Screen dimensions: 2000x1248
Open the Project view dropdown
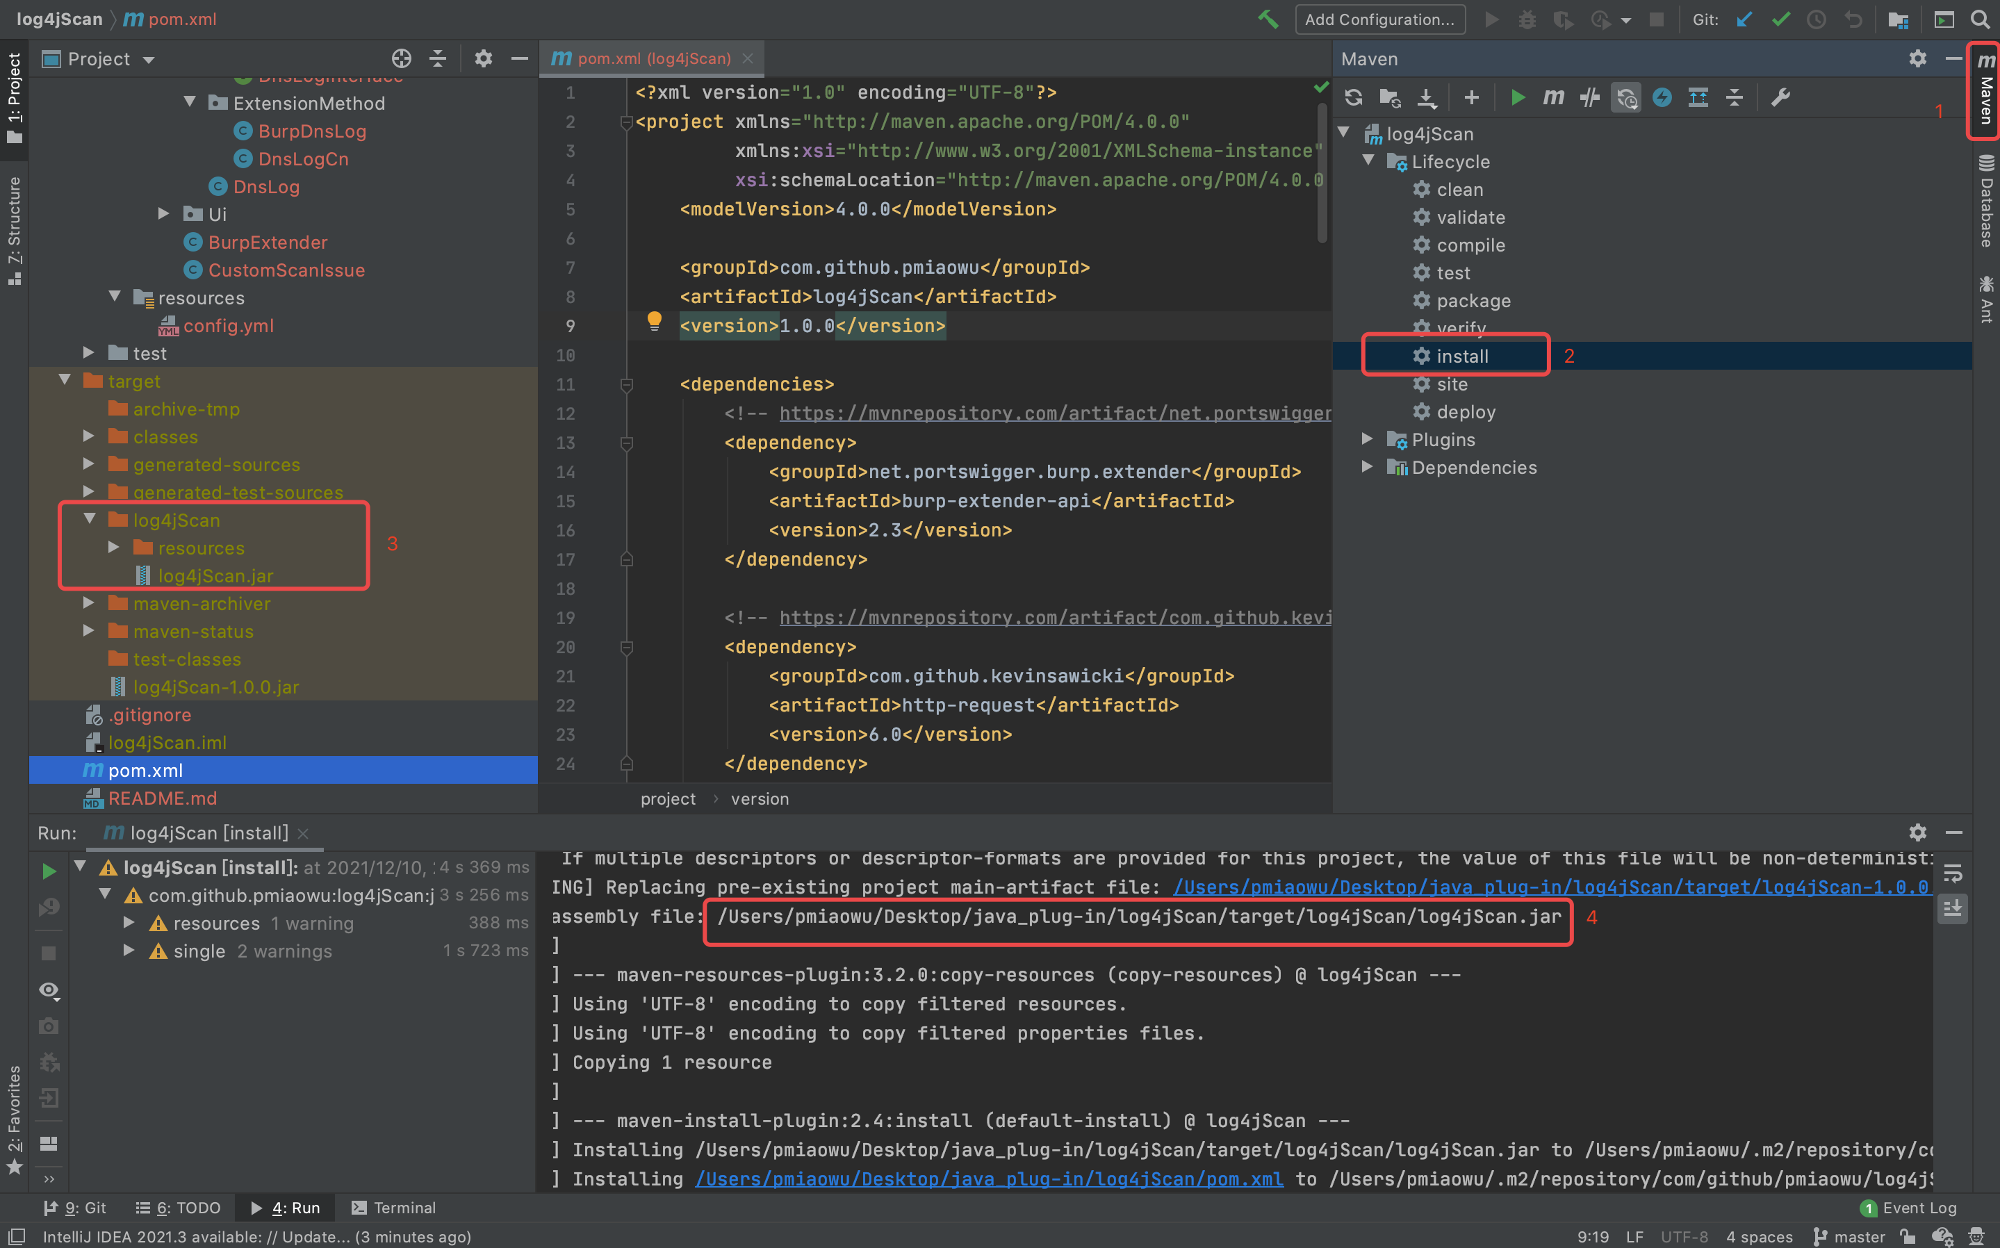click(x=149, y=60)
